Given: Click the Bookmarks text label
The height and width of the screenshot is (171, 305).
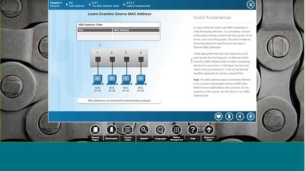Looking at the screenshot, I should (112, 138).
